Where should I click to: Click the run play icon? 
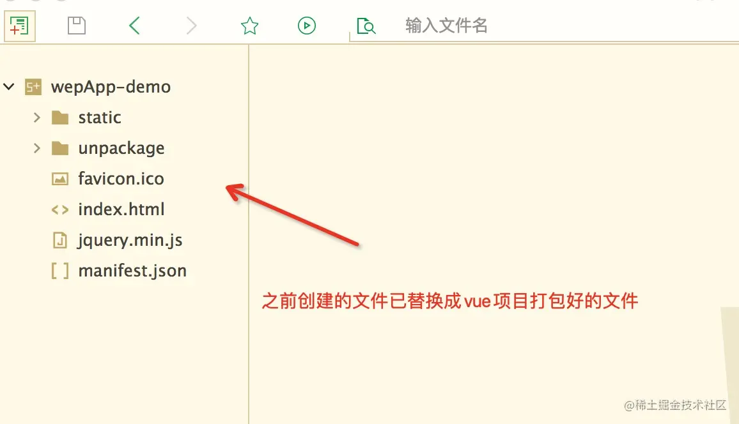(x=306, y=26)
